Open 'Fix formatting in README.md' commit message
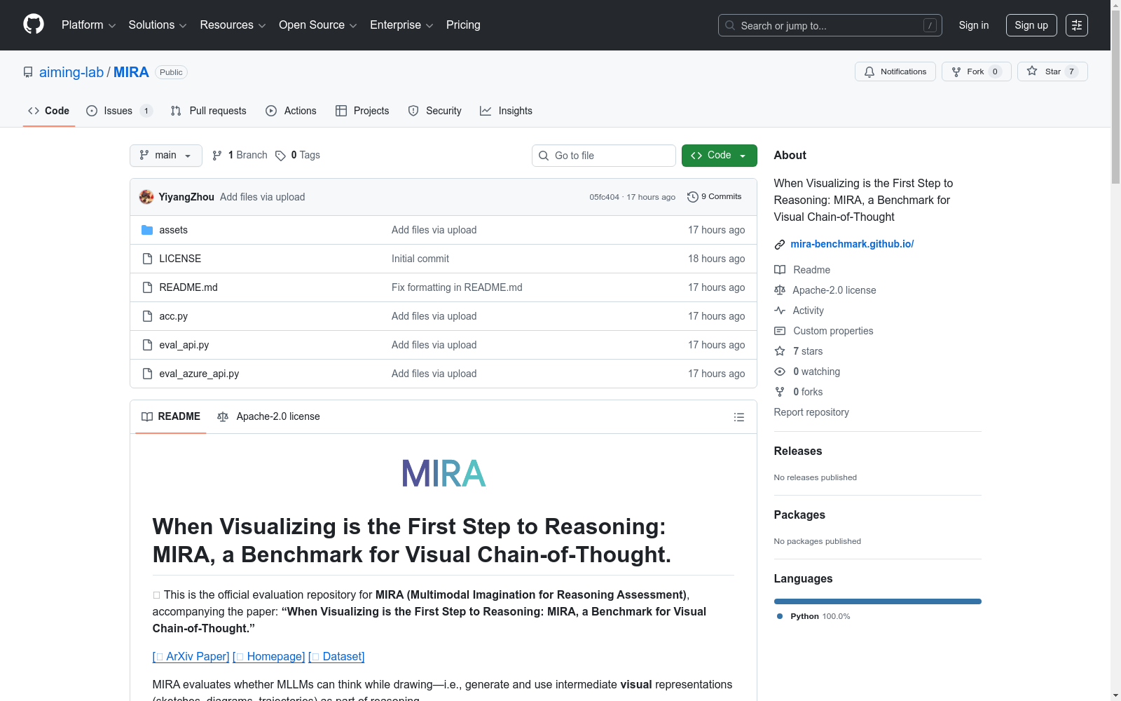This screenshot has width=1121, height=701. tap(457, 287)
